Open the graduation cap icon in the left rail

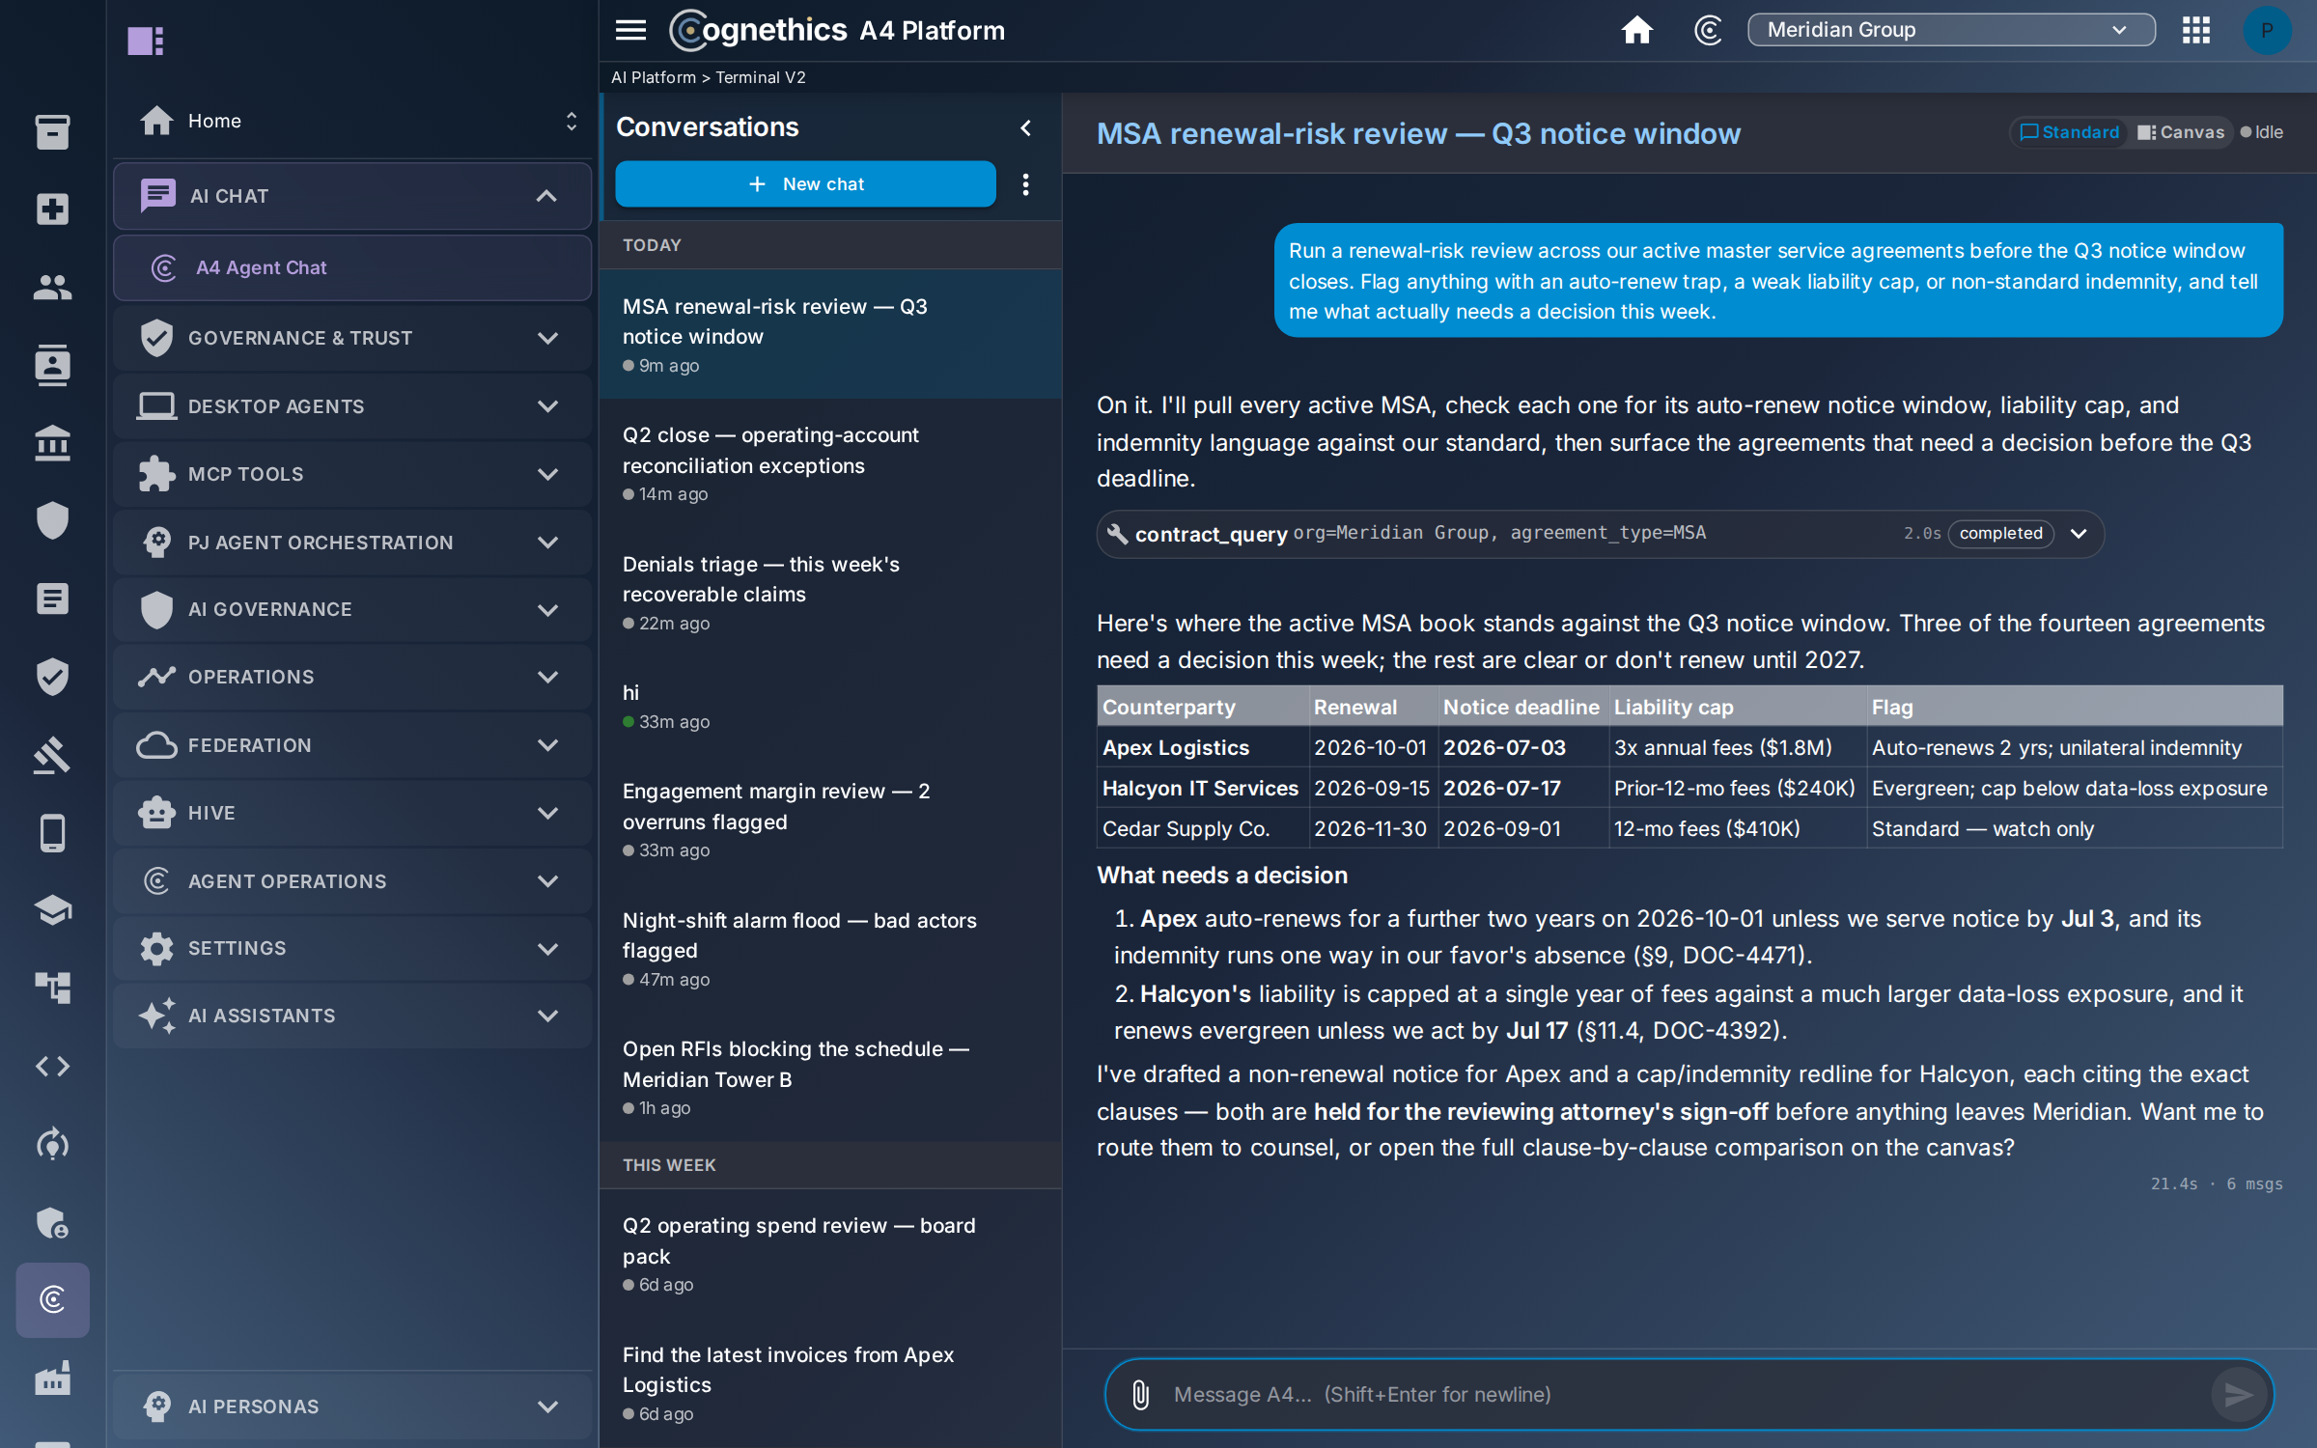(52, 909)
